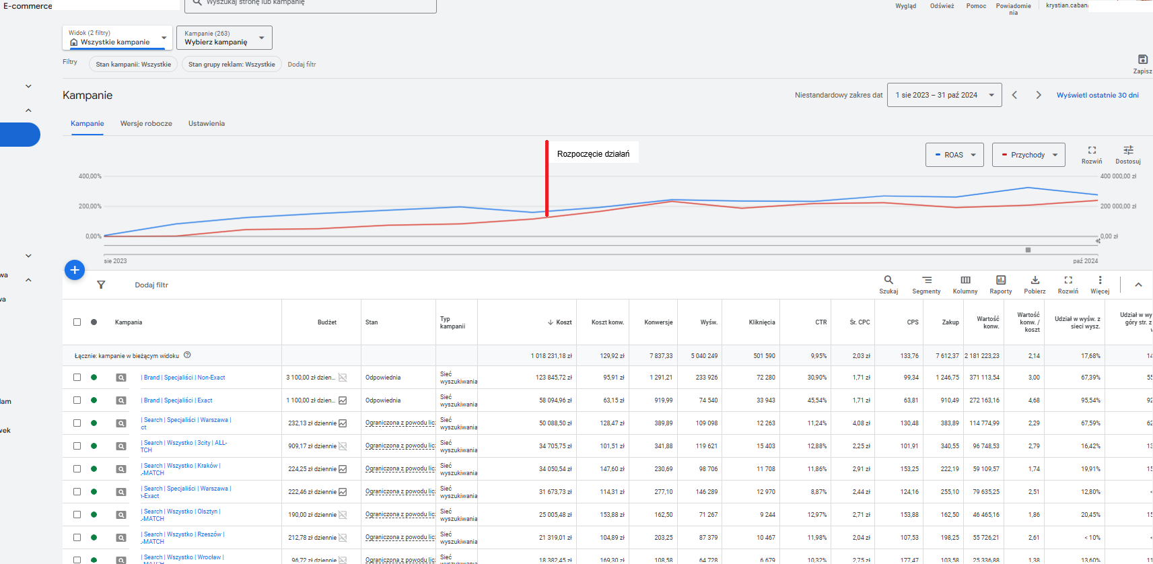The width and height of the screenshot is (1153, 564).
Task: Click the blue plus add campaign button
Action: click(75, 270)
